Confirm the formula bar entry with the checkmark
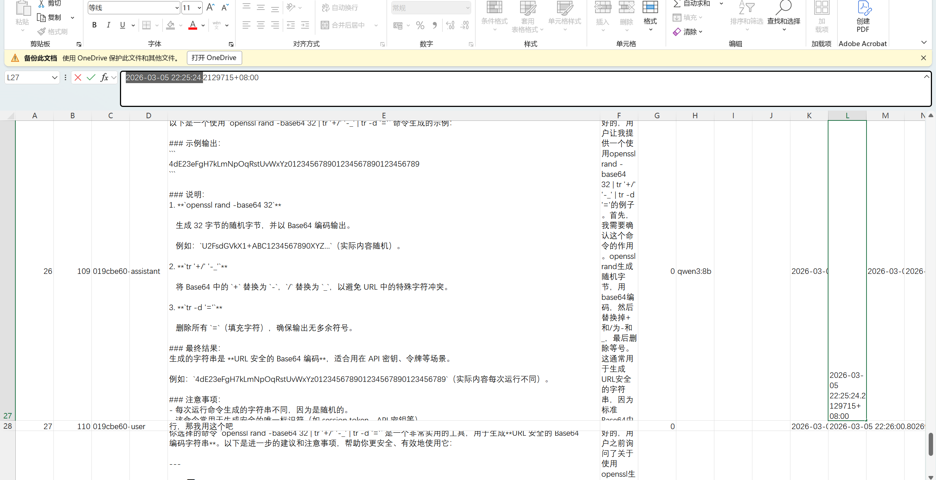This screenshot has width=936, height=480. click(x=91, y=78)
